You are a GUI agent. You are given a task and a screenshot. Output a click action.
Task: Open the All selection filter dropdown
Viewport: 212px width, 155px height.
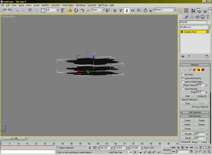(57, 10)
